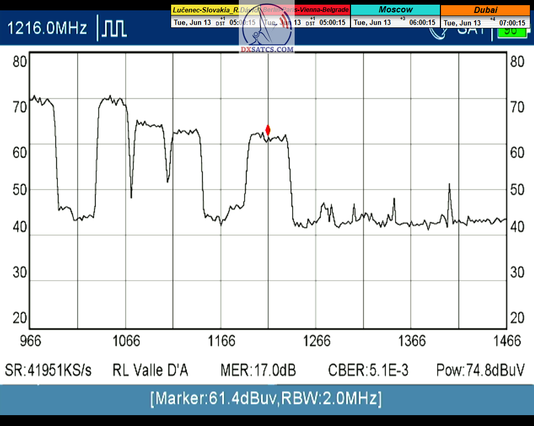Click the square wave signal icon
Screen dimensions: 534x426
[114, 28]
